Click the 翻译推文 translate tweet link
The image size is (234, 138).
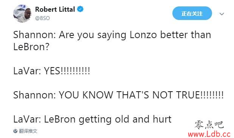point(28,131)
